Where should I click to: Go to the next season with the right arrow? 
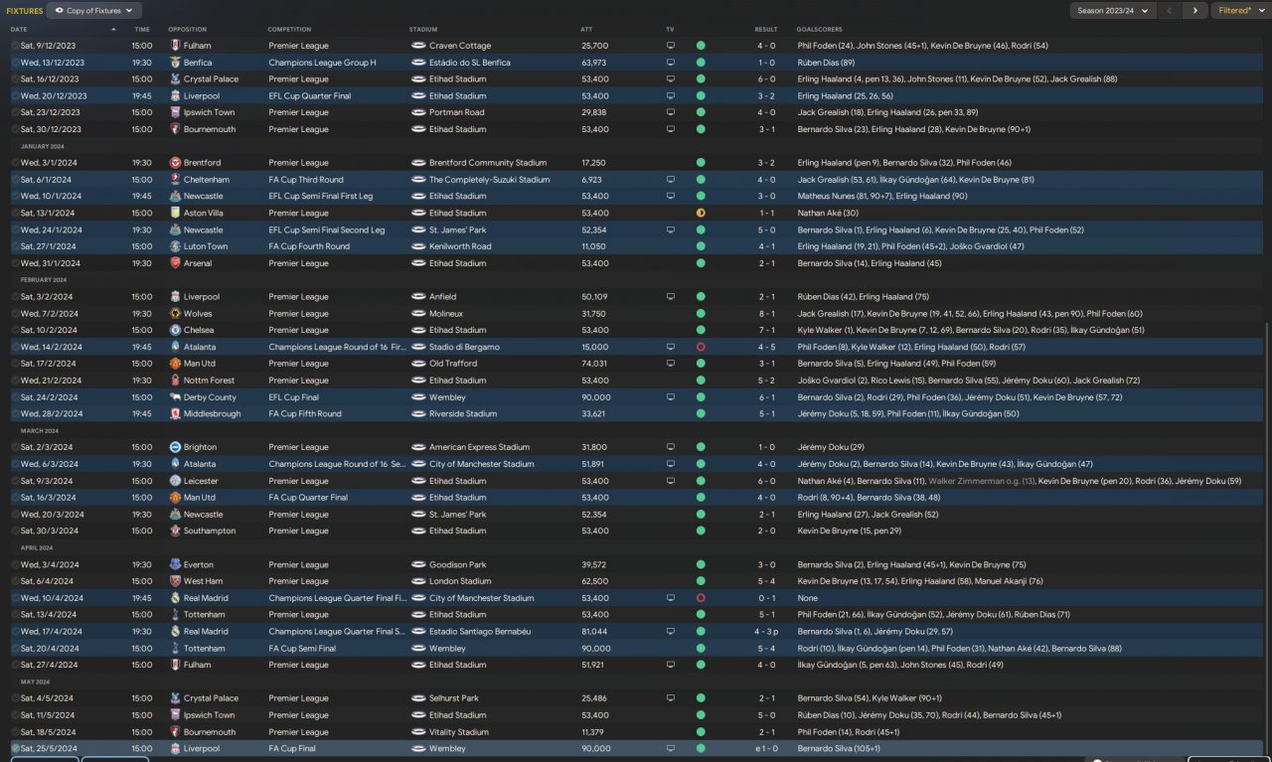click(x=1195, y=10)
